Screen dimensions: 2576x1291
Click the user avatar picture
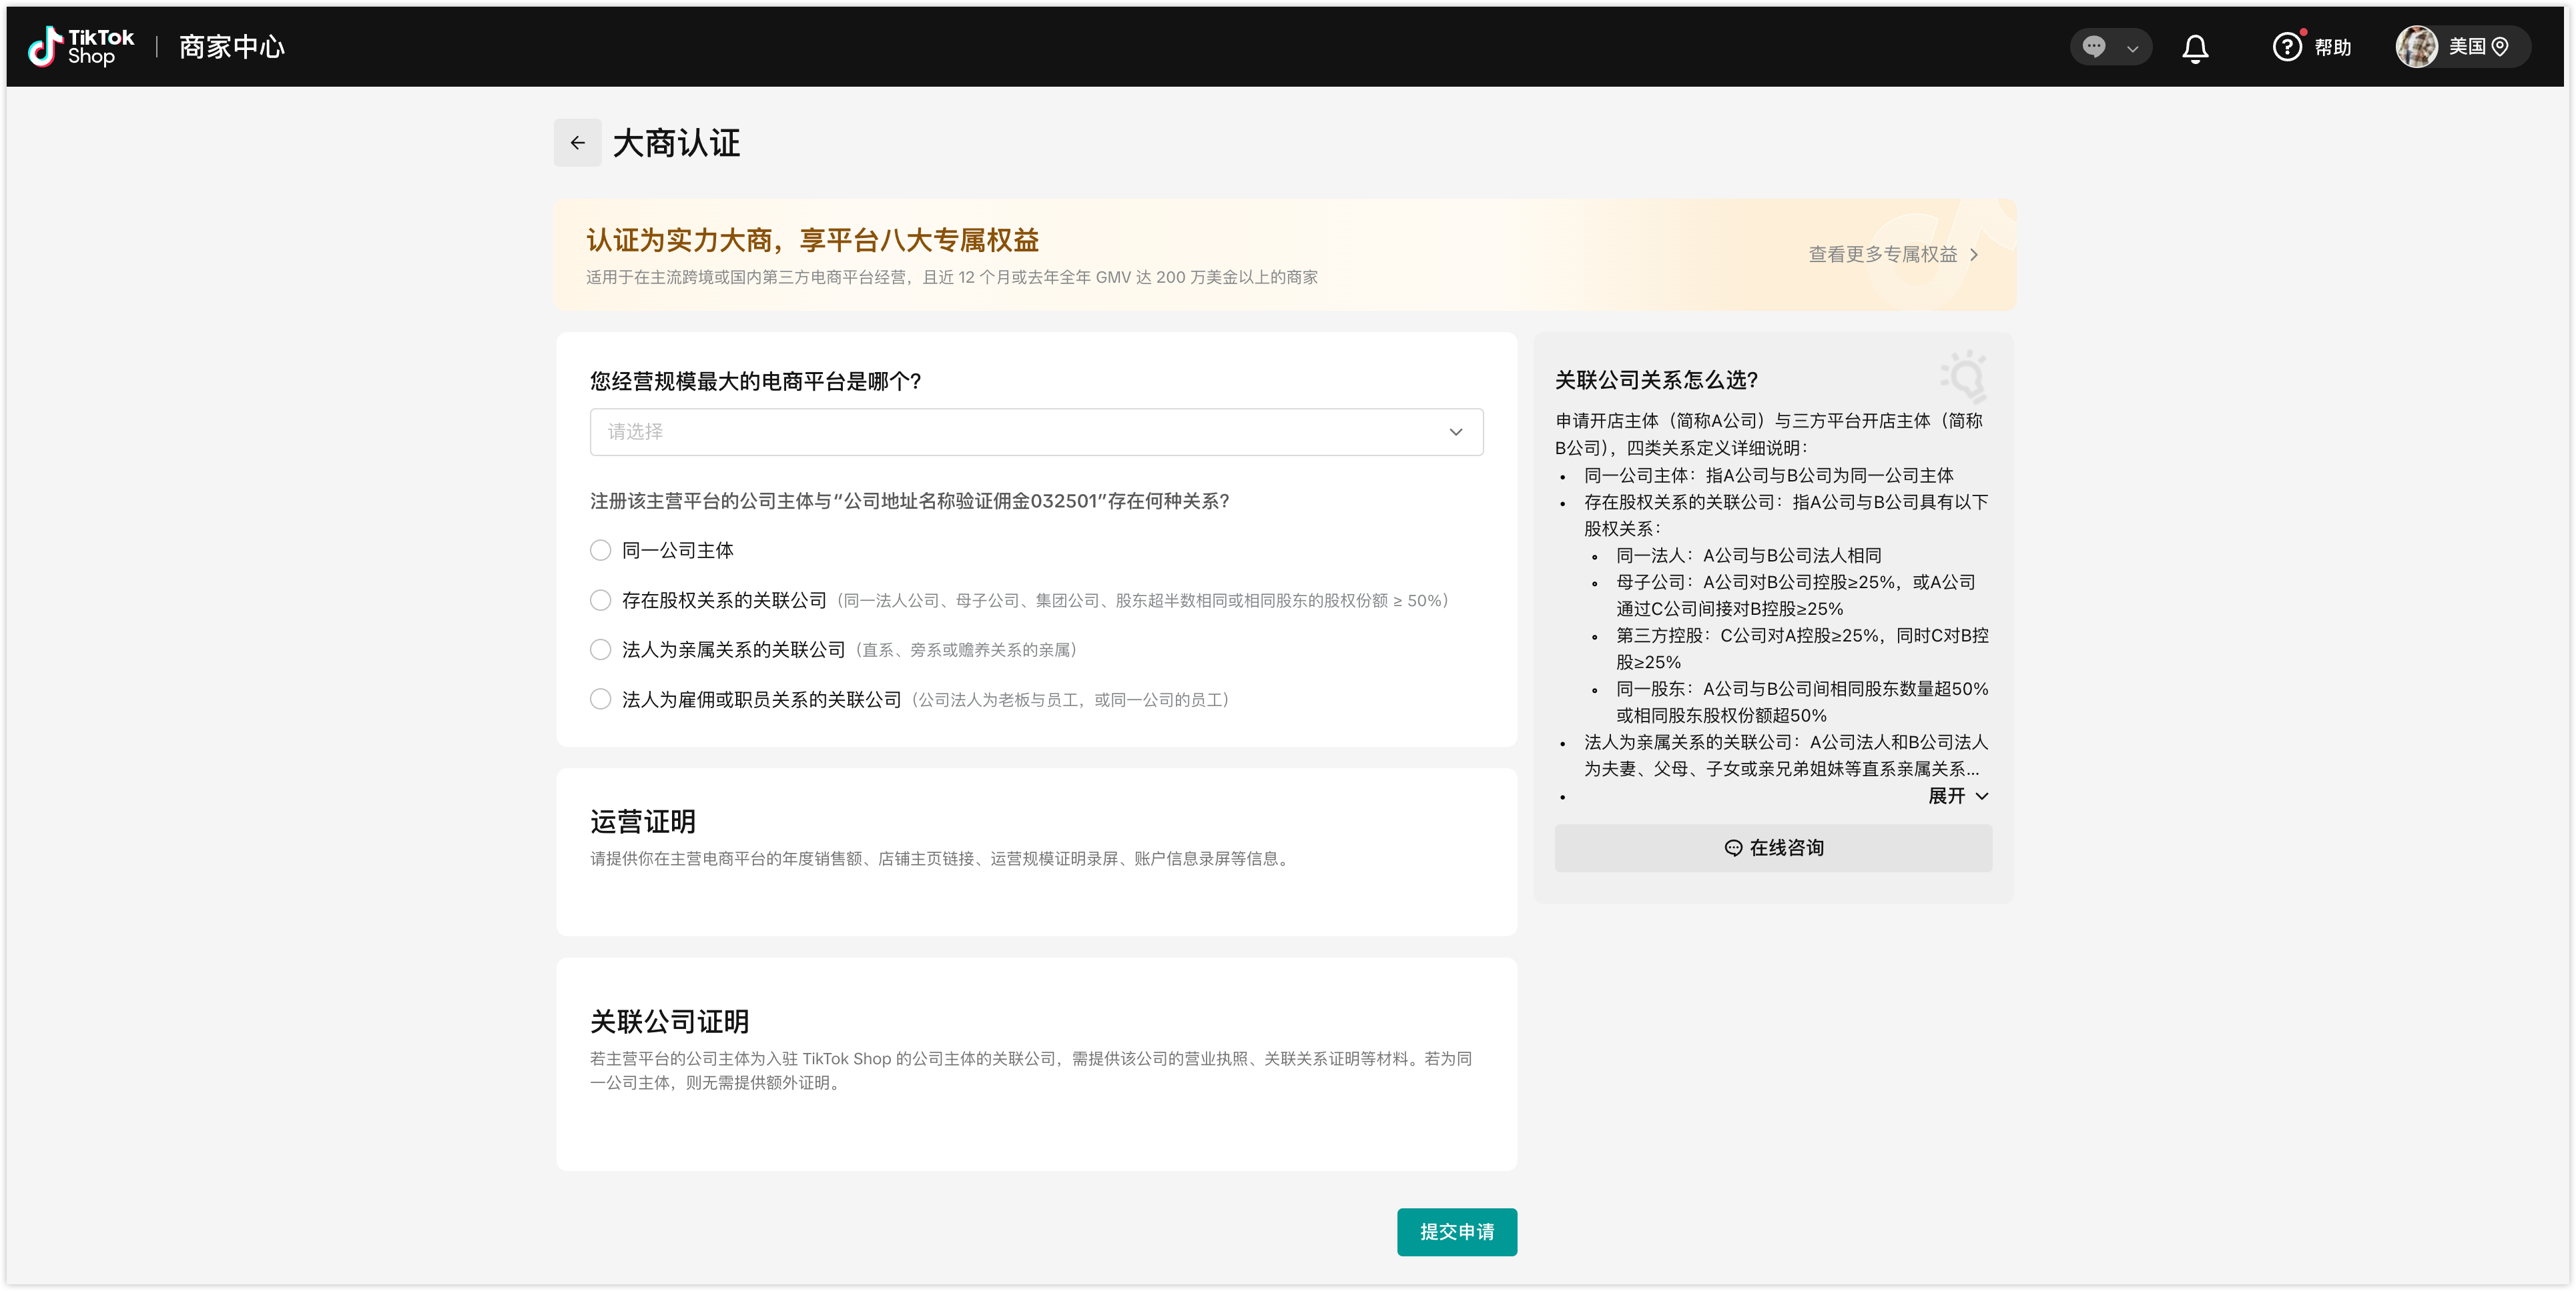(2416, 47)
